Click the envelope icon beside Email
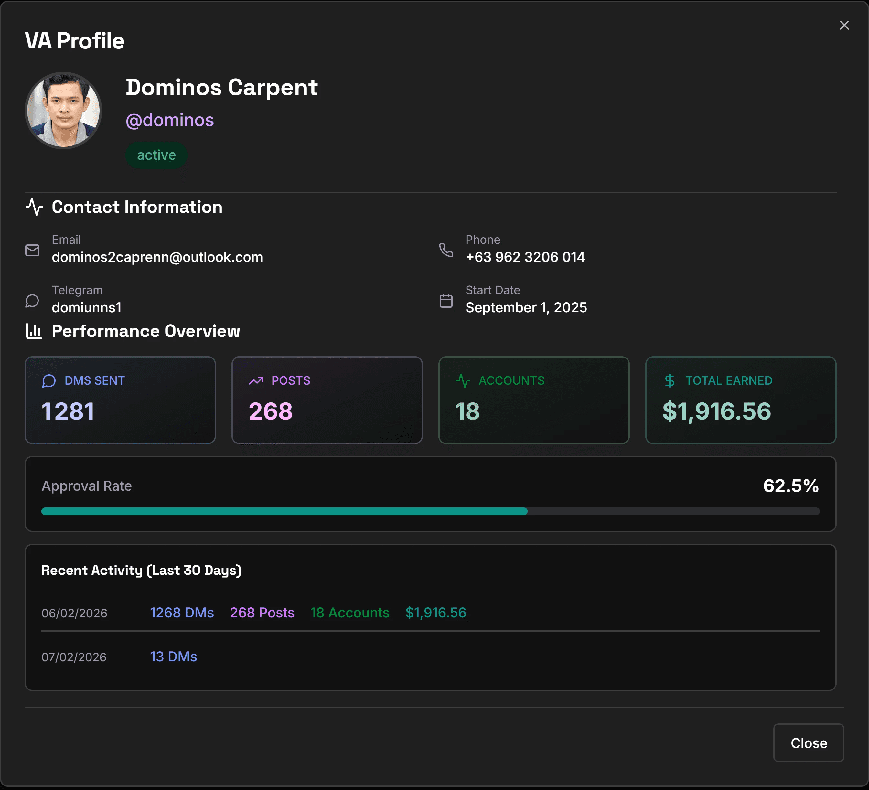This screenshot has width=869, height=790. point(32,250)
